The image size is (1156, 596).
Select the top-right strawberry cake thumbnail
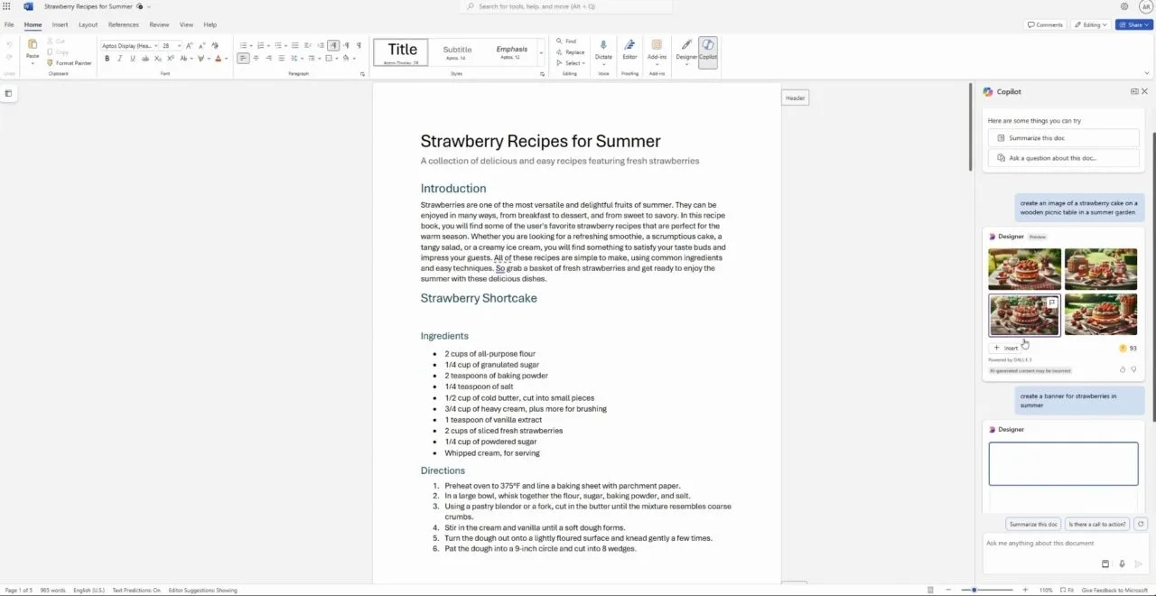[1100, 269]
